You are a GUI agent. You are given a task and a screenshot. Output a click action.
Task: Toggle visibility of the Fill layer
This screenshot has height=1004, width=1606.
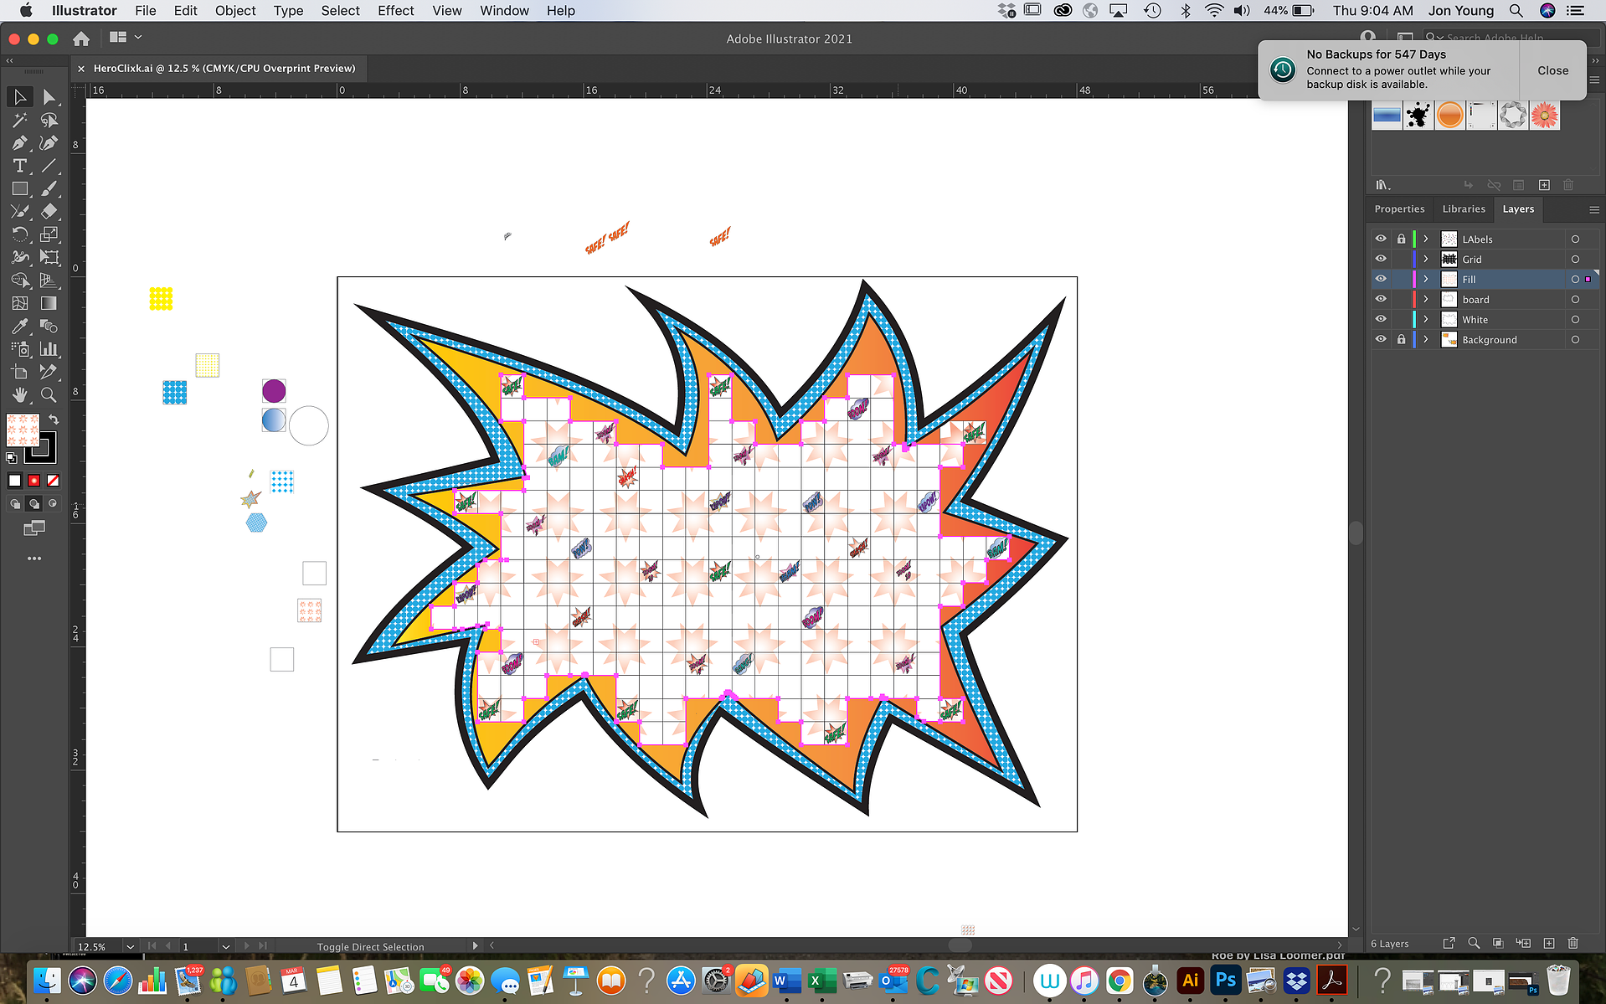click(1381, 279)
